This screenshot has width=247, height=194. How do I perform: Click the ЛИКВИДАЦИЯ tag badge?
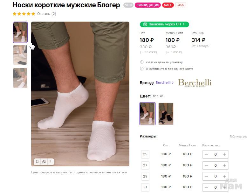(148, 5)
